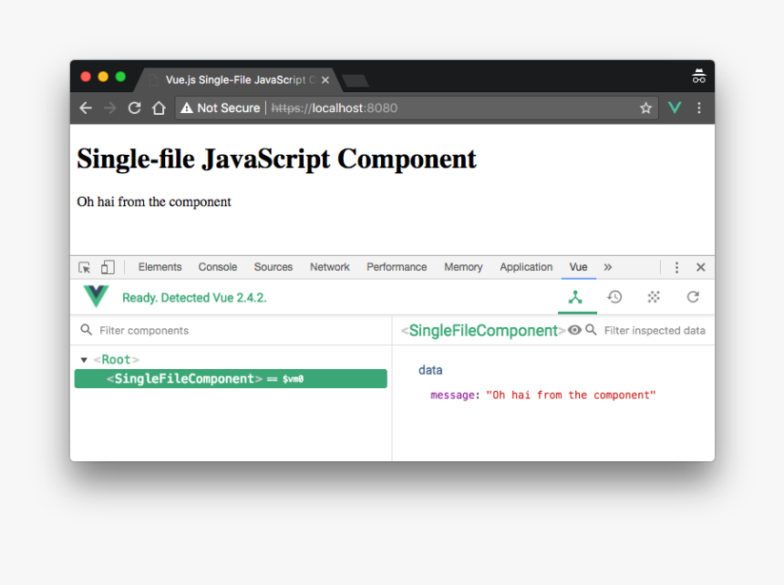This screenshot has width=784, height=585.
Task: Toggle the device toolbar icon
Action: (108, 267)
